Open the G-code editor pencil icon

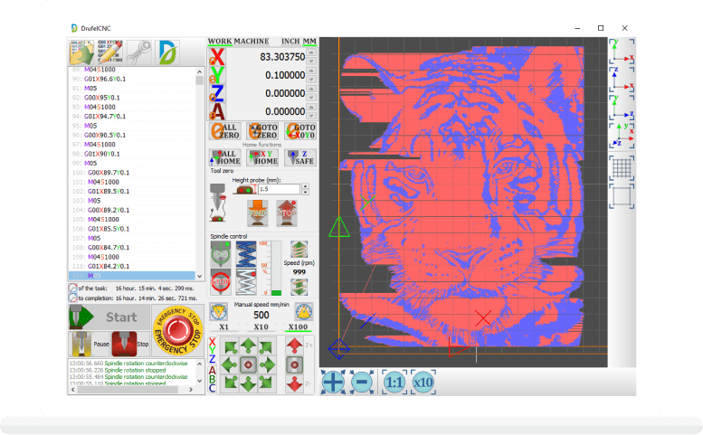click(110, 52)
